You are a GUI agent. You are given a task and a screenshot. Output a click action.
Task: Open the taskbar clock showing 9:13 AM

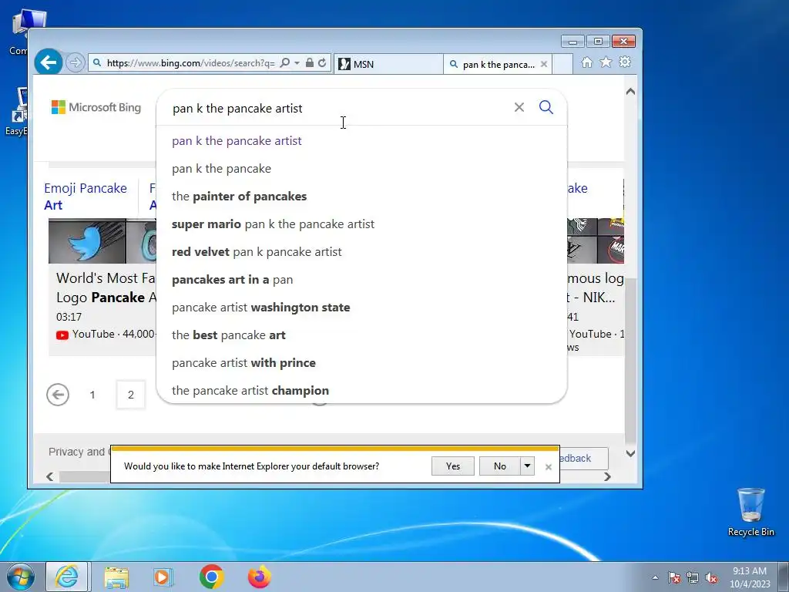pos(750,577)
